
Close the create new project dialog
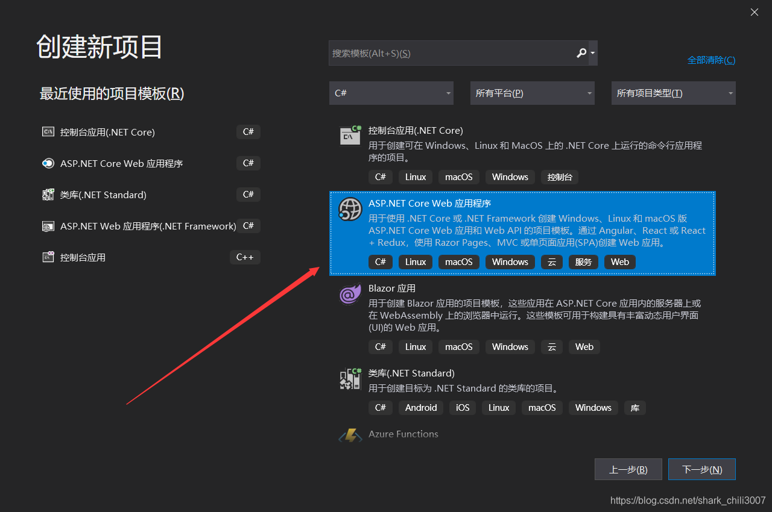[x=755, y=12]
